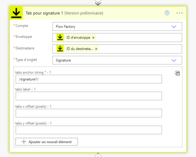Select the ID d'enveloppe dynamic content token

click(x=78, y=38)
